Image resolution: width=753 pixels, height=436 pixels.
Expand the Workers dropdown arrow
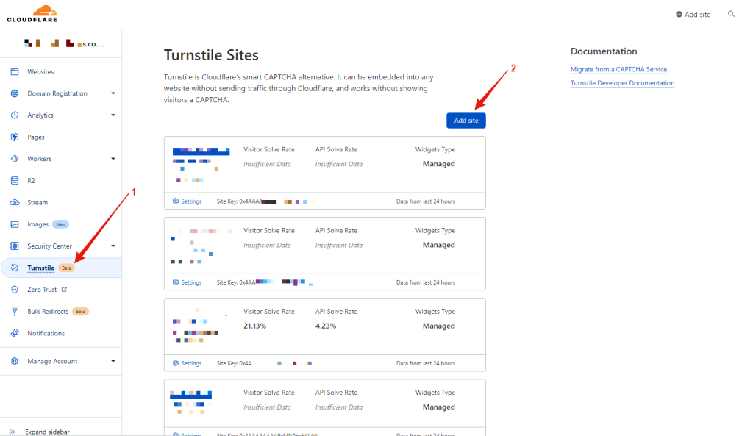113,159
